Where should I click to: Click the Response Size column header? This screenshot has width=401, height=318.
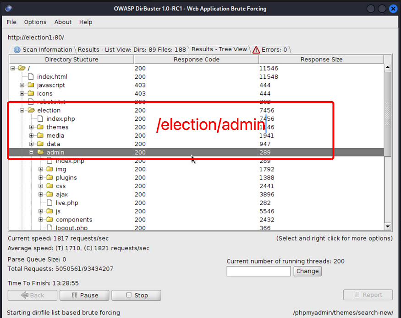pos(321,59)
